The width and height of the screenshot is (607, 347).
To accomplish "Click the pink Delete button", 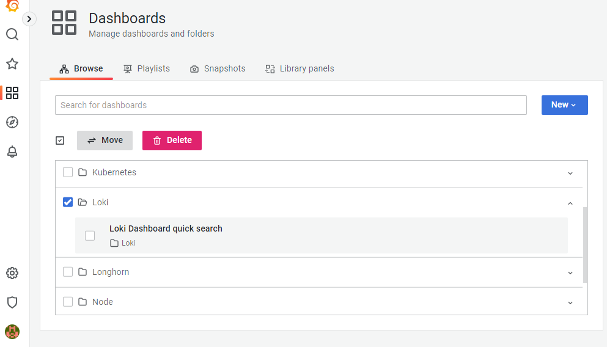I will click(172, 141).
